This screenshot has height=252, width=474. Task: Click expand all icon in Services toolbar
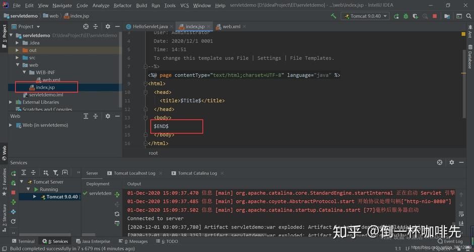[24, 173]
